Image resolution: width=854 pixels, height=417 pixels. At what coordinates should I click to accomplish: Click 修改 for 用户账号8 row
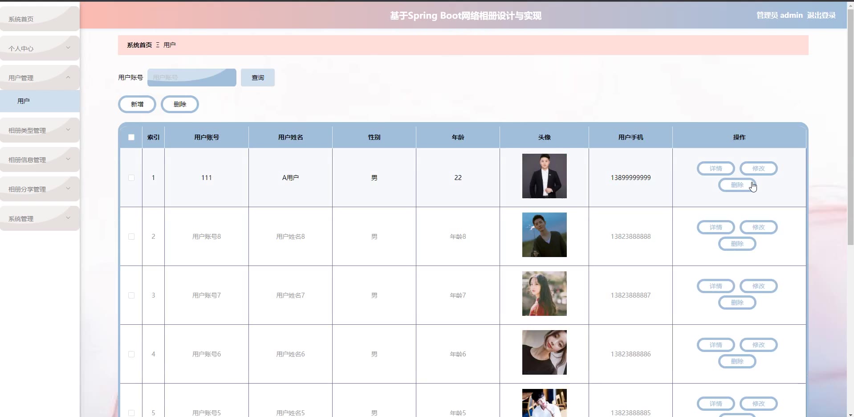pyautogui.click(x=758, y=227)
